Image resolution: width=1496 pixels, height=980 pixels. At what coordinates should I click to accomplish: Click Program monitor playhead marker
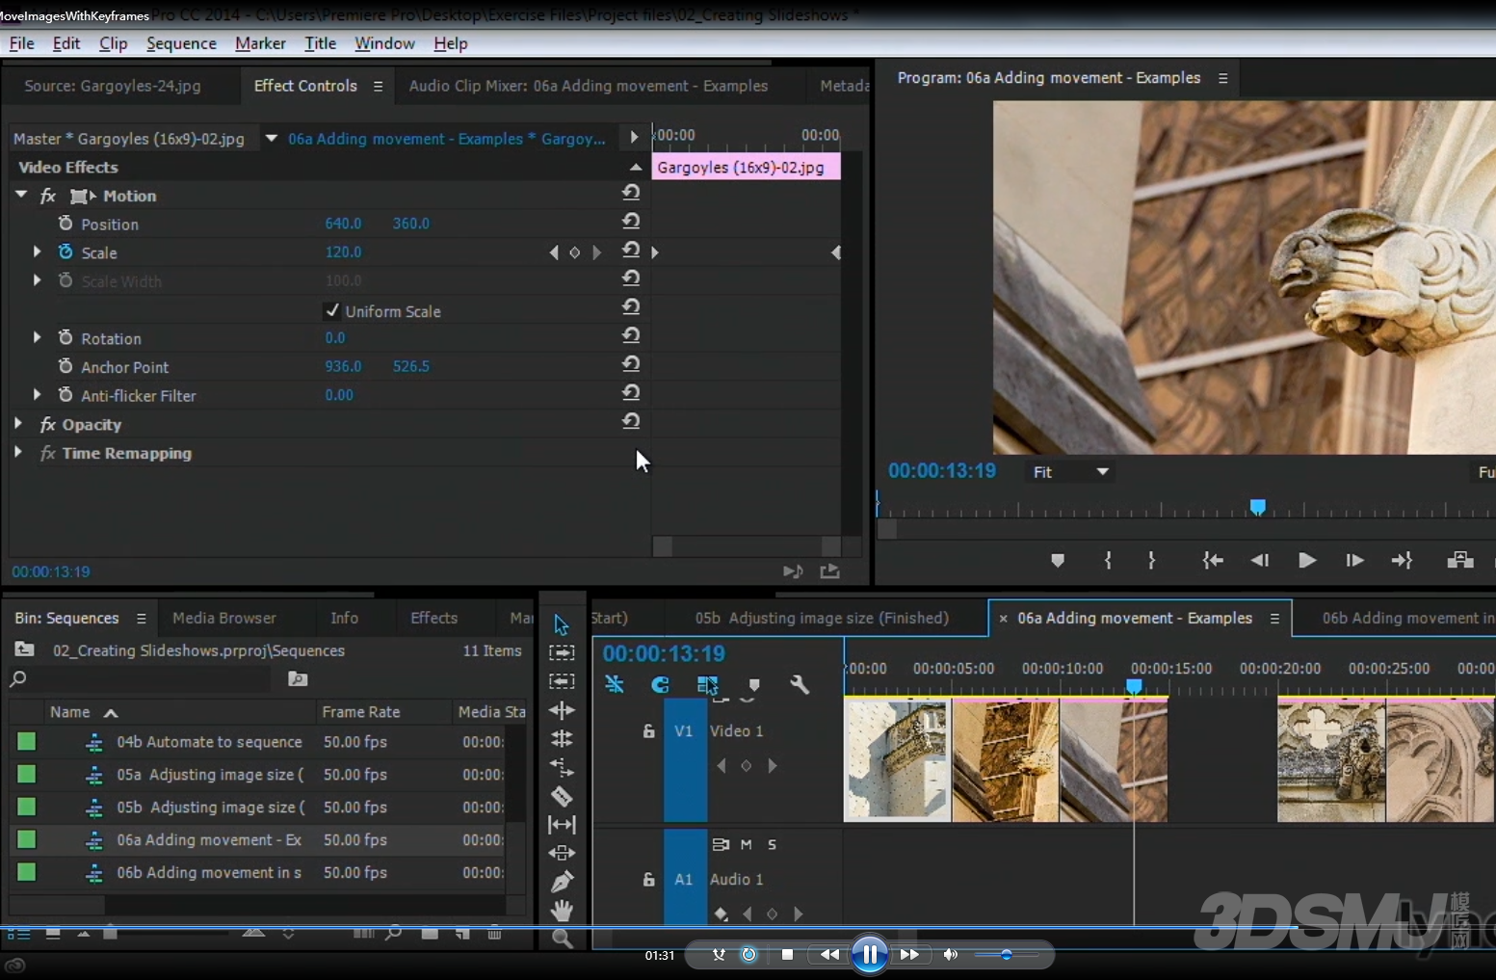point(1257,507)
